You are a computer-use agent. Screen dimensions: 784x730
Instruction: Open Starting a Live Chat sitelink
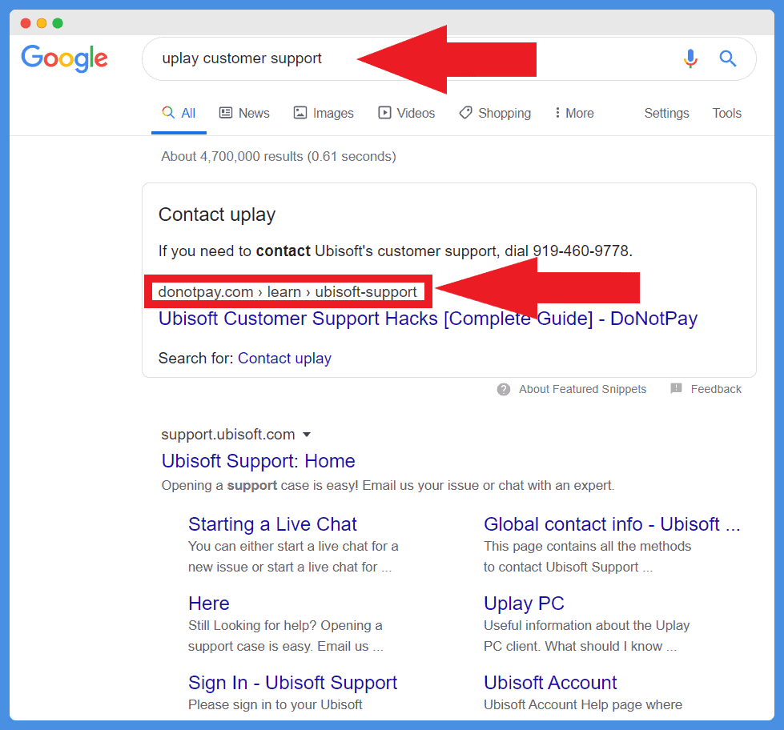tap(272, 524)
